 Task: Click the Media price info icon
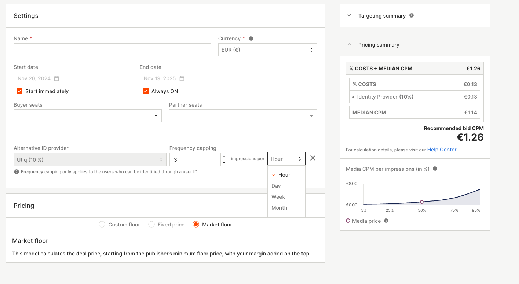tap(386, 221)
